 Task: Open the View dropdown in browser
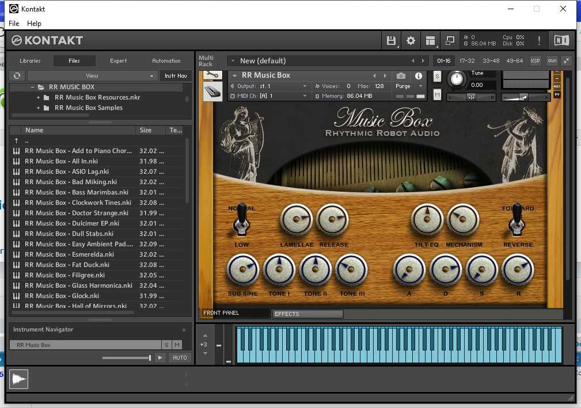pyautogui.click(x=93, y=76)
